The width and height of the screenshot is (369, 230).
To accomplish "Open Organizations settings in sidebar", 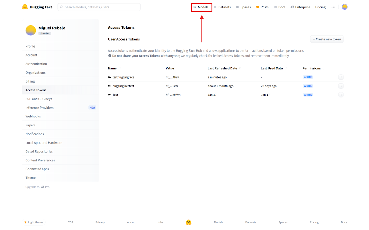I will (x=61, y=73).
